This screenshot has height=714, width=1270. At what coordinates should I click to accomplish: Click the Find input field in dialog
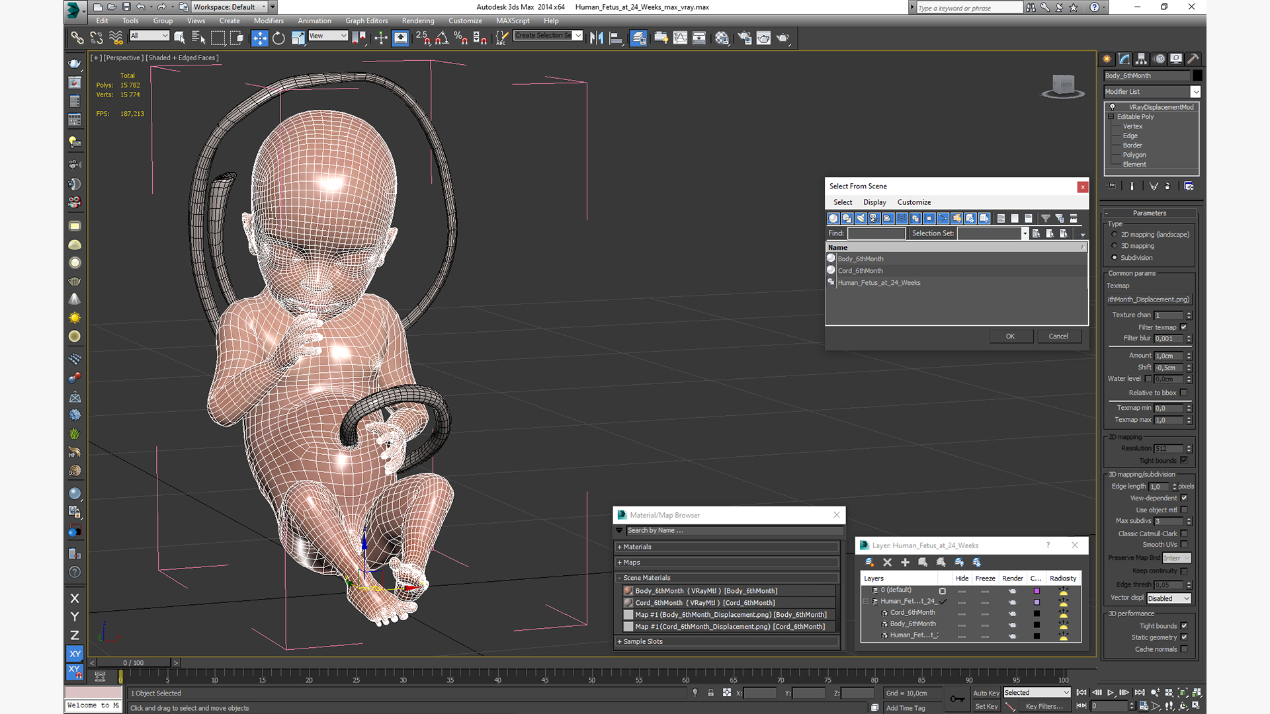click(876, 233)
